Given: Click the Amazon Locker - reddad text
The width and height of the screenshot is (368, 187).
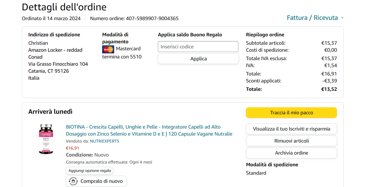Looking at the screenshot, I should [55, 50].
